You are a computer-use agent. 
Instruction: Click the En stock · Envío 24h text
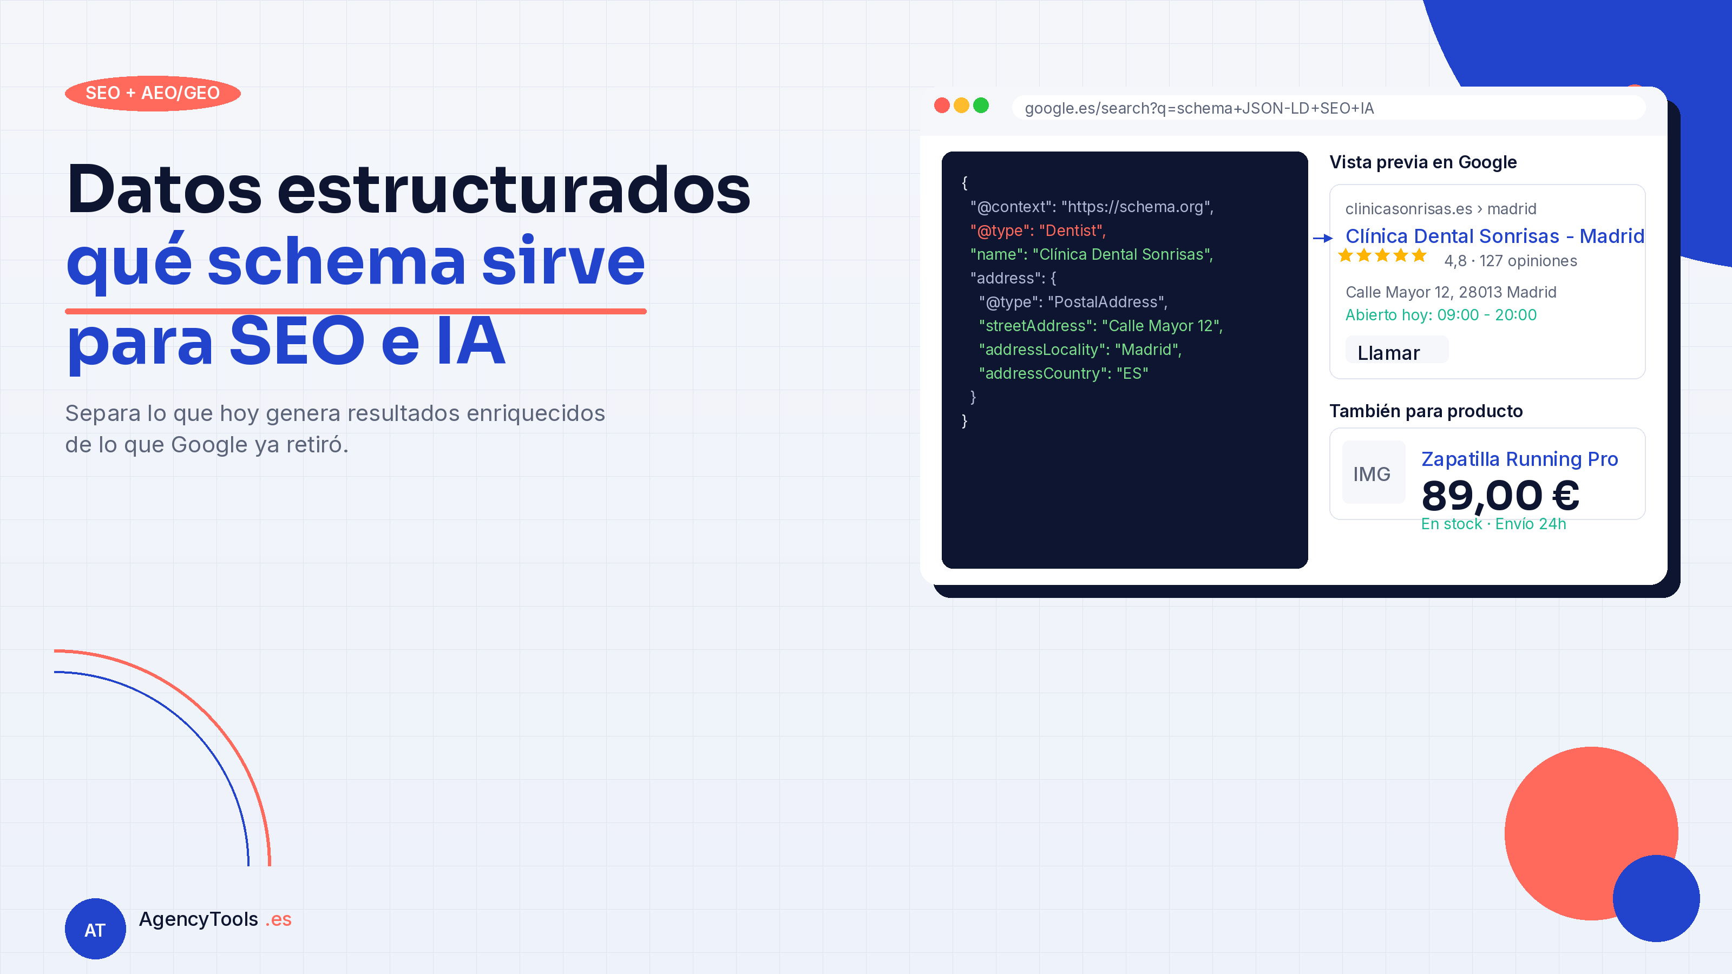click(x=1493, y=524)
